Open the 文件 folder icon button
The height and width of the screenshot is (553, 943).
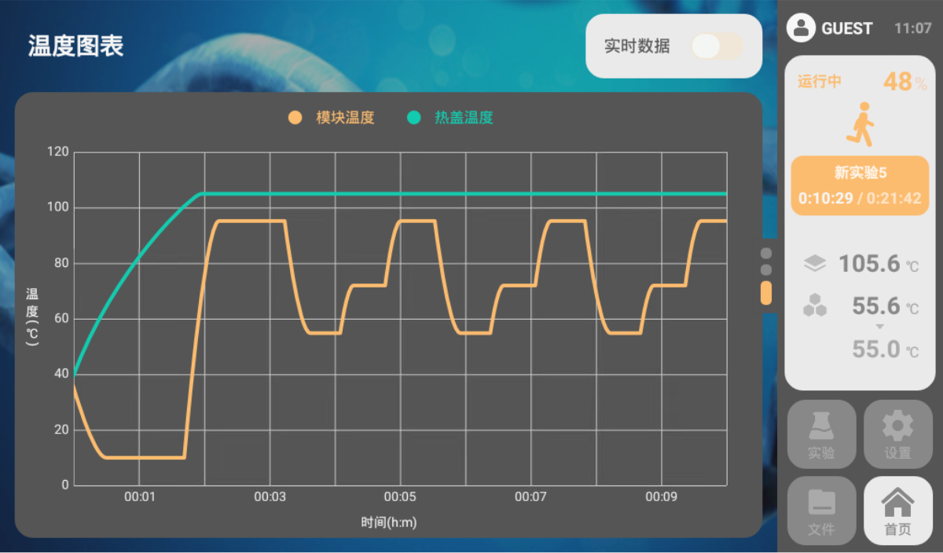tap(821, 510)
